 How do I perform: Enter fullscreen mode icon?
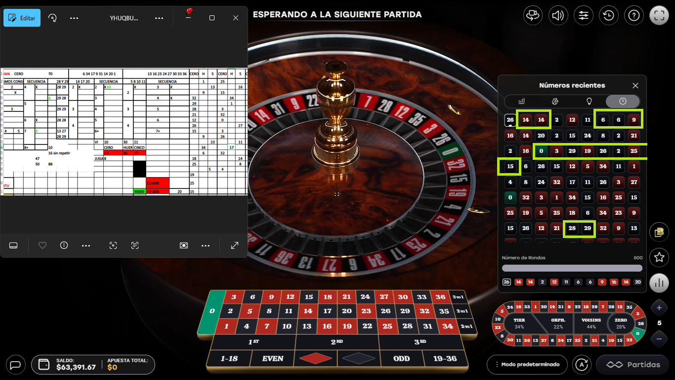(659, 15)
